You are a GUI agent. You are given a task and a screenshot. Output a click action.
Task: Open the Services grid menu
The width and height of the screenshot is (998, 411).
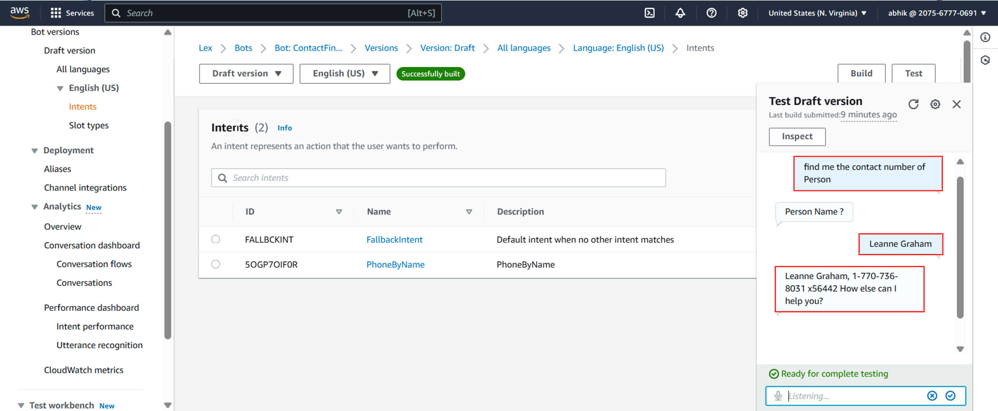point(72,13)
